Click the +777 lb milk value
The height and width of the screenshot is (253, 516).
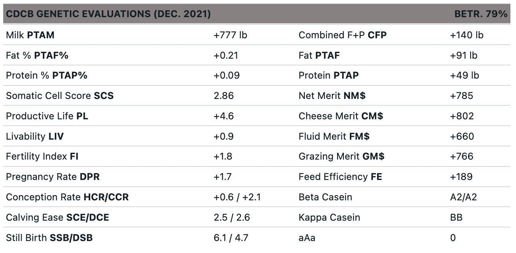pos(230,35)
